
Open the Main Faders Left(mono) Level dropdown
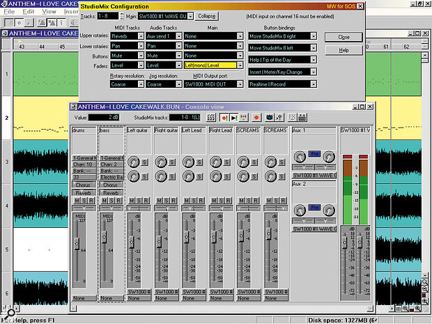[x=240, y=65]
